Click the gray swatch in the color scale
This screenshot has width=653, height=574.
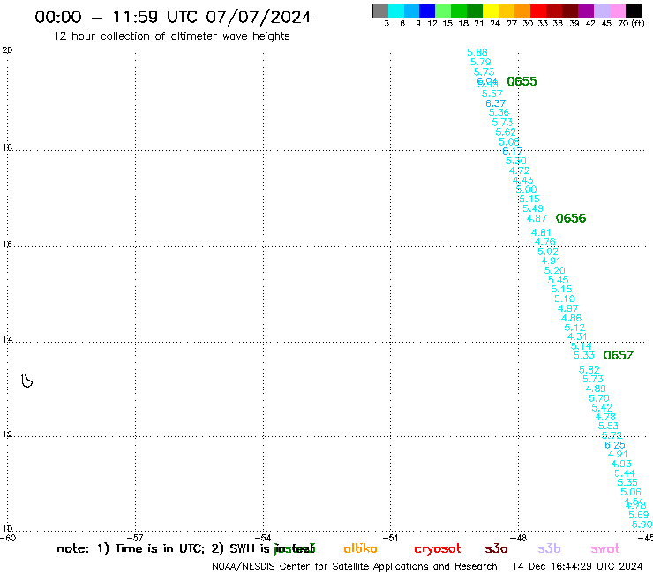click(380, 11)
